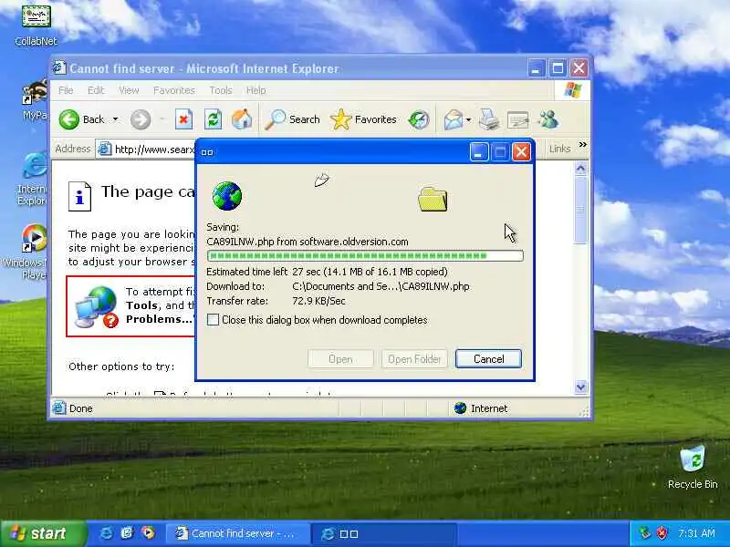
Task: Click the Mail envelope icon
Action: coord(453,119)
